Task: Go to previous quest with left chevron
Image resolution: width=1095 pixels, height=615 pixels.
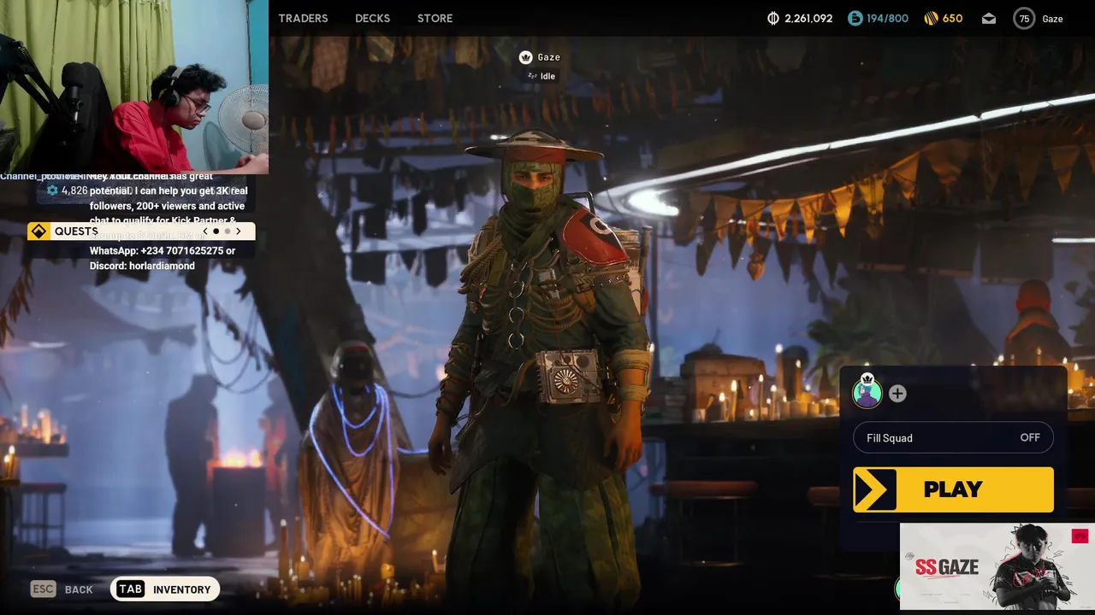Action: tap(204, 231)
